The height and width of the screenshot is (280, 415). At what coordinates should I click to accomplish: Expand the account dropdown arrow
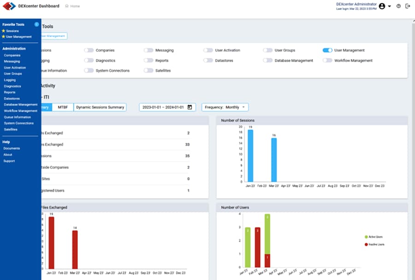coord(389,6)
